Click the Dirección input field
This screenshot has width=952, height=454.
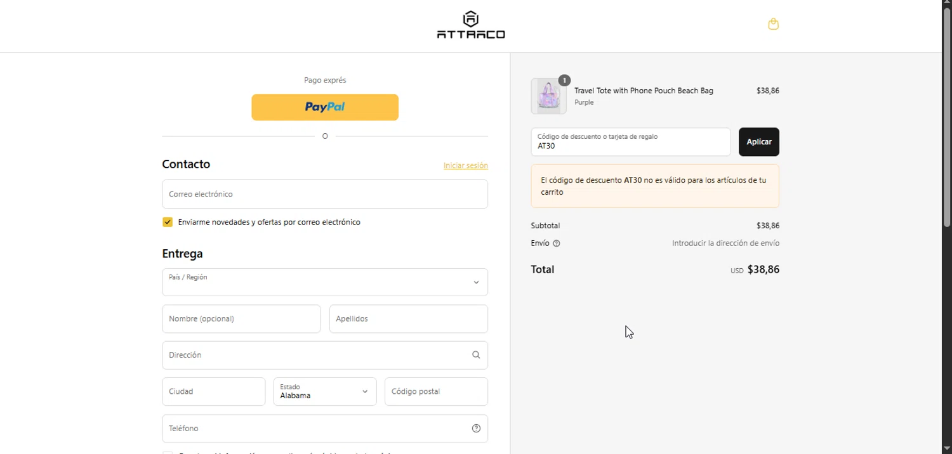[325, 355]
